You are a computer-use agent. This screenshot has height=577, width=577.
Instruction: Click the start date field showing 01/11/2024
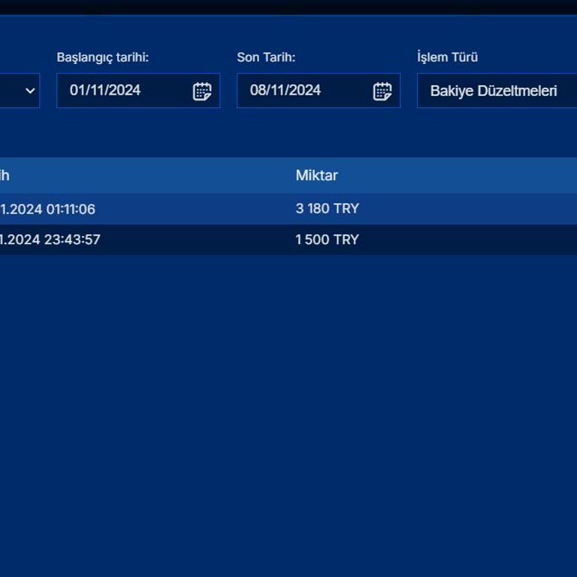pos(138,90)
